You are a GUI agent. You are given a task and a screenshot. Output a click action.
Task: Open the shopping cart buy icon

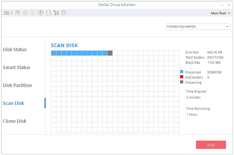[x=56, y=13]
